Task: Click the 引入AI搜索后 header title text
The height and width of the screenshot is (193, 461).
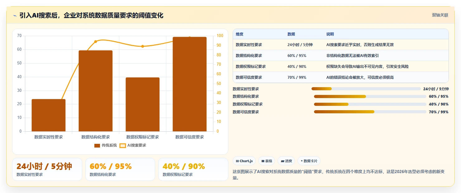Action: [91, 16]
